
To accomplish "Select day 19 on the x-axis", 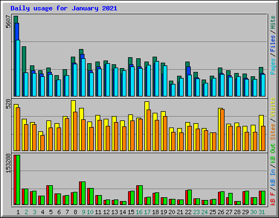I will tap(163, 212).
